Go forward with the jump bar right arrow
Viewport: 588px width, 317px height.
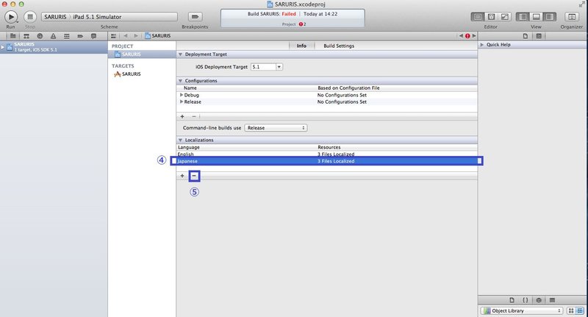tap(136, 36)
